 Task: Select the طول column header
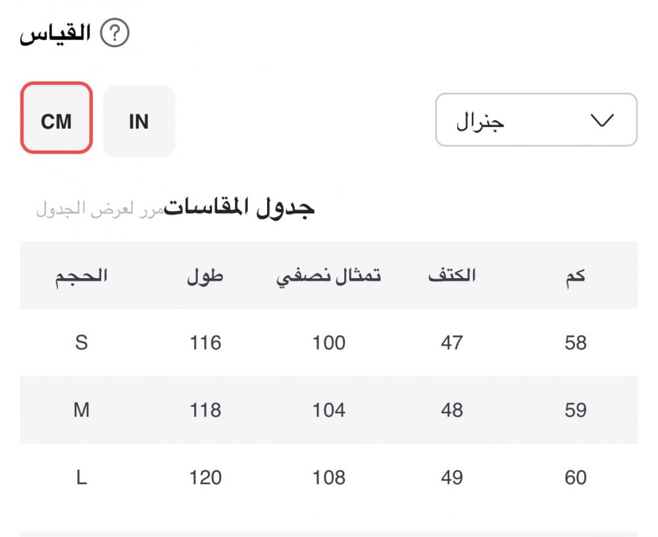pyautogui.click(x=205, y=275)
